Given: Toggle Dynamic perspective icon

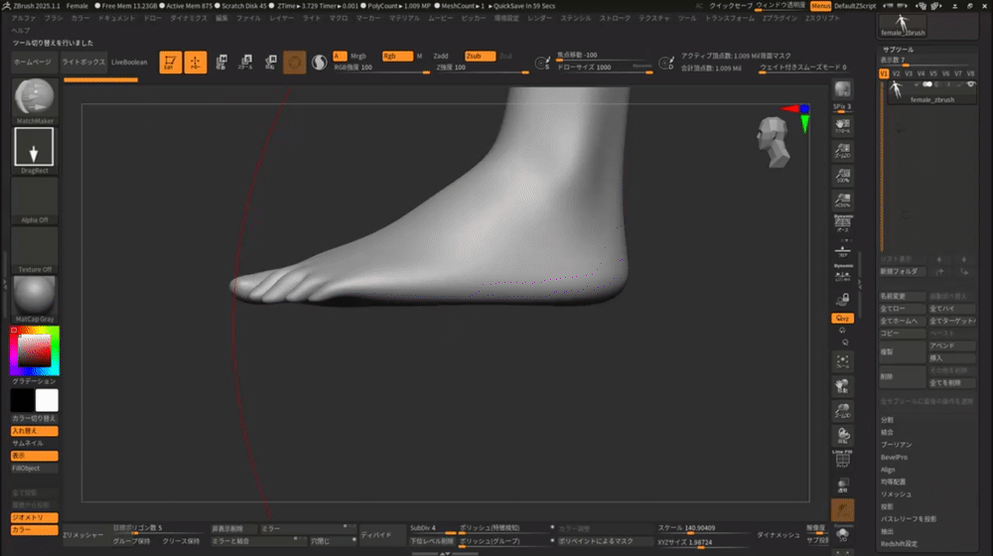Looking at the screenshot, I should point(842,223).
